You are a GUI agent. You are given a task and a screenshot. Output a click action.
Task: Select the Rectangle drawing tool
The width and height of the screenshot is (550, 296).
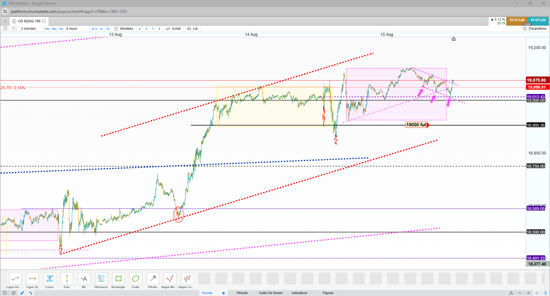[118, 281]
